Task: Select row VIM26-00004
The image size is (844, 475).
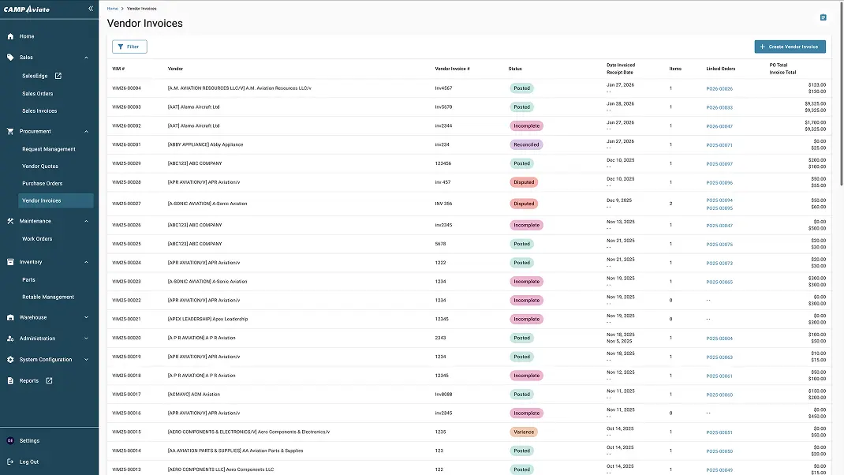Action: coord(469,88)
